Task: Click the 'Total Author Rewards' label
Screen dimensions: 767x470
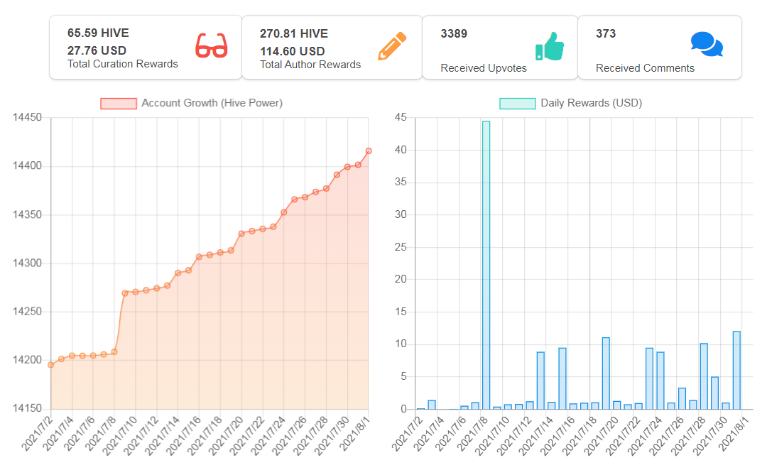Action: (310, 65)
